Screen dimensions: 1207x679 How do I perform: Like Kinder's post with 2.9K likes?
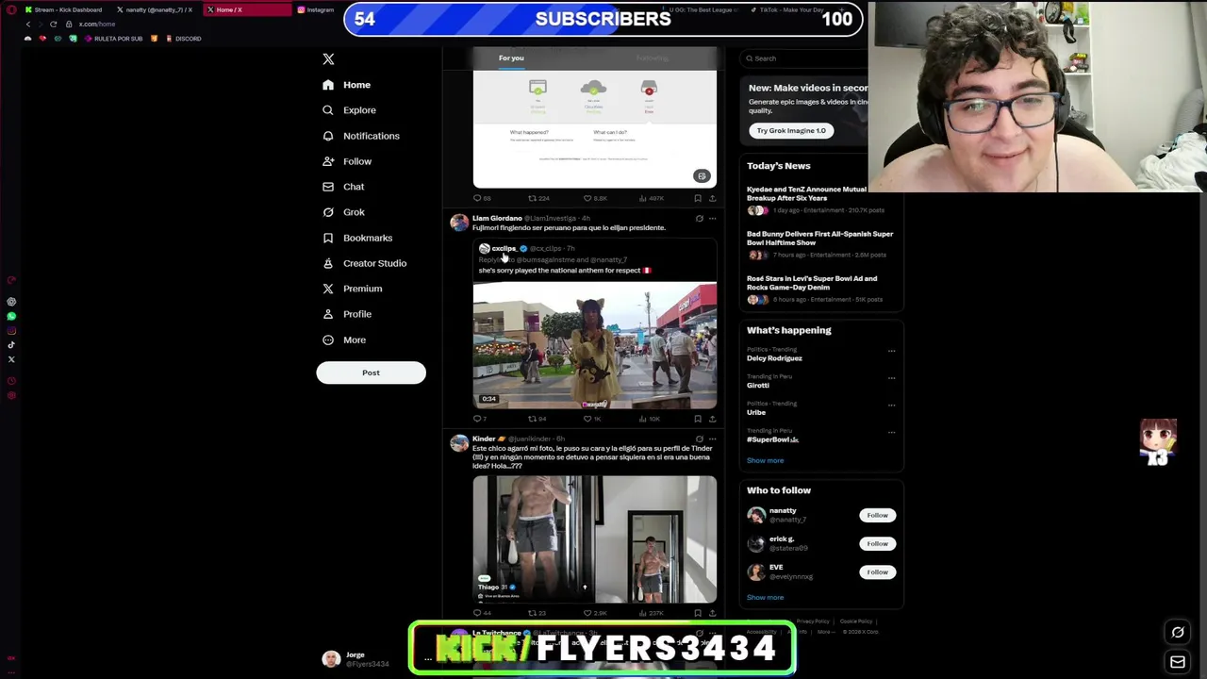[595, 613]
